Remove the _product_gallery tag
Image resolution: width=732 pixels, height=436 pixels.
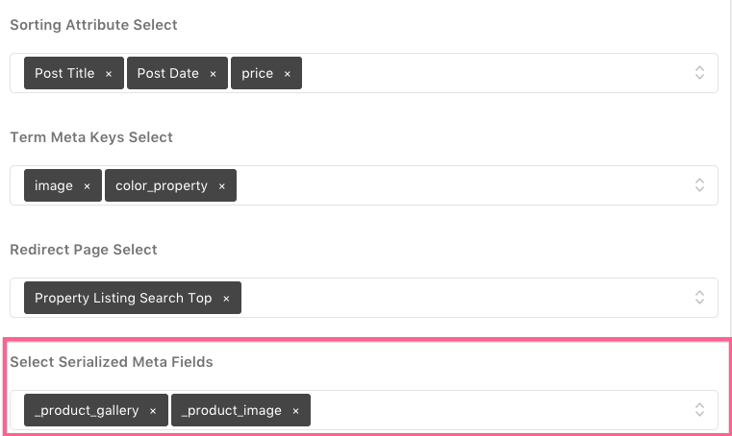tap(152, 411)
